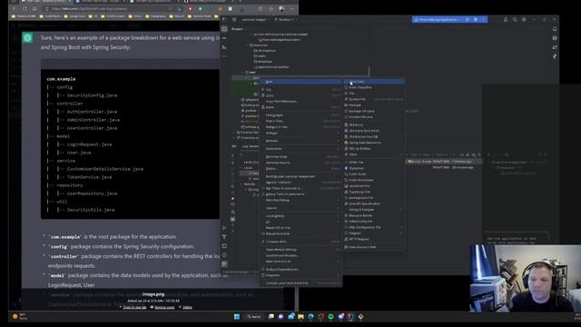Screen dimensions: 581x327
Task: Select Reload from Disk option
Action: (x=300, y=234)
